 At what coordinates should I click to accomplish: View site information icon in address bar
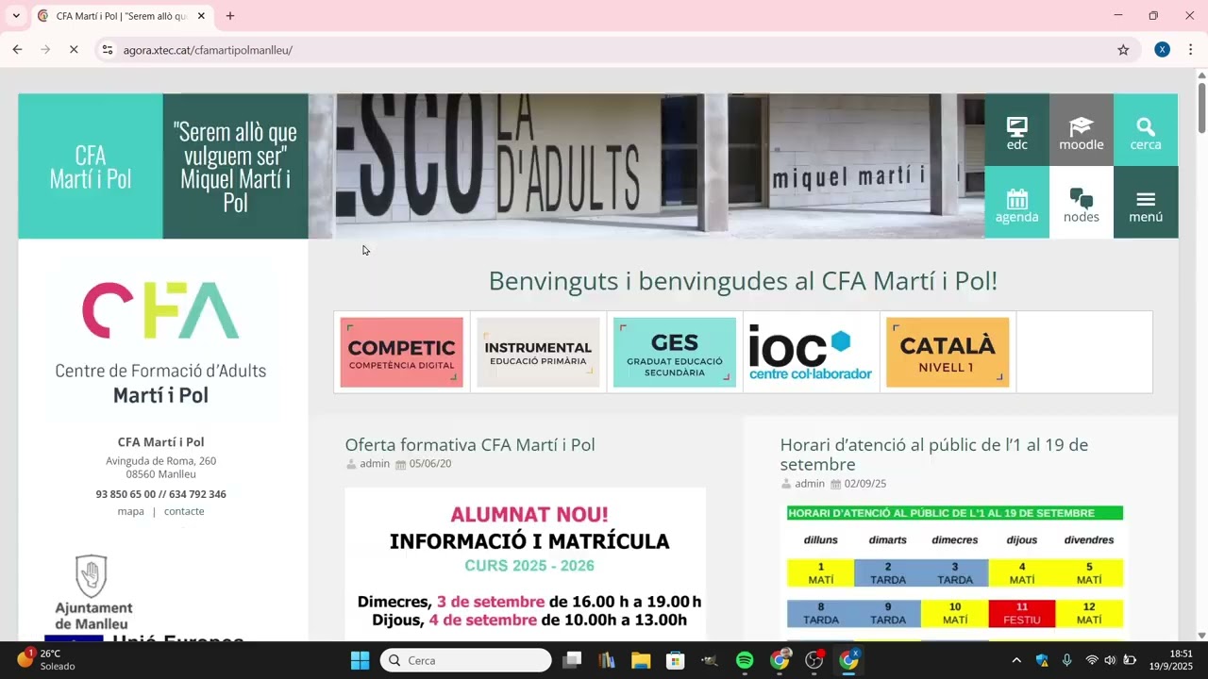point(108,50)
